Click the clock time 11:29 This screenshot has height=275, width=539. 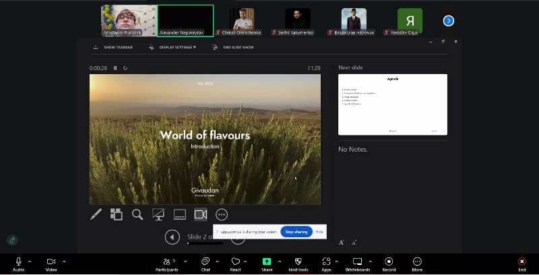coord(314,68)
